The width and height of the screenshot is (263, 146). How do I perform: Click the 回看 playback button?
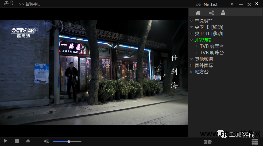click(208, 142)
